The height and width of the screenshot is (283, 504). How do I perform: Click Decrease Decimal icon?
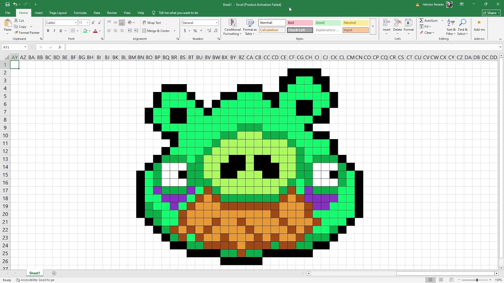click(215, 31)
